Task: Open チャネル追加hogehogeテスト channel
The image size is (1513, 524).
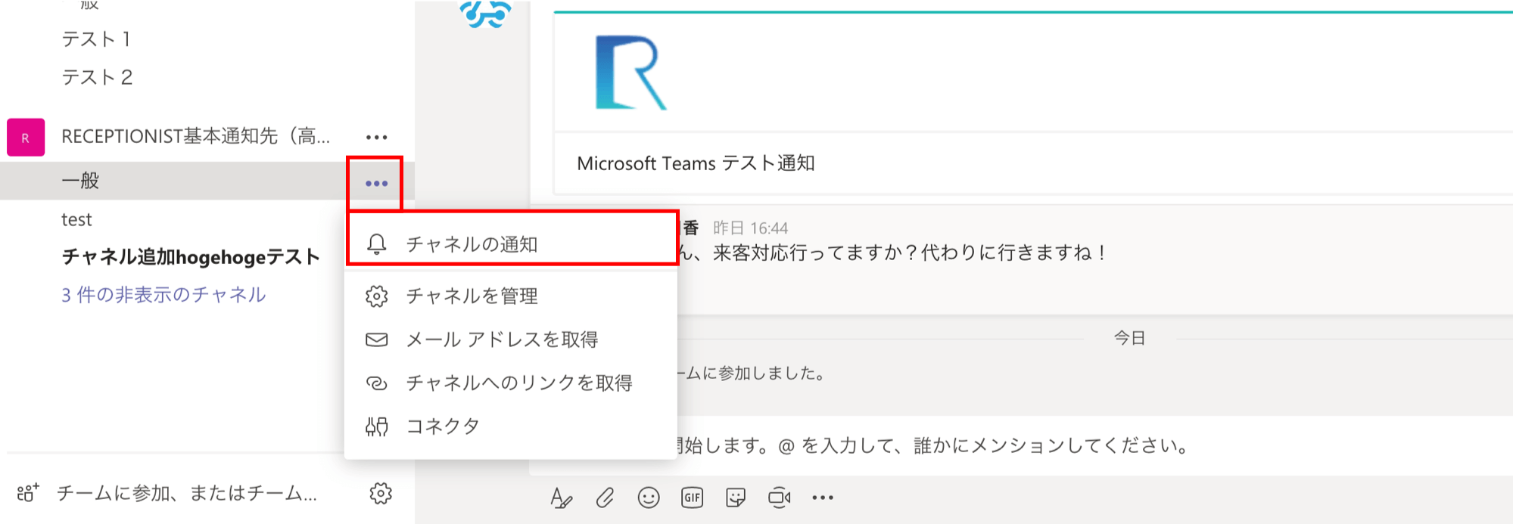Action: coord(191,257)
